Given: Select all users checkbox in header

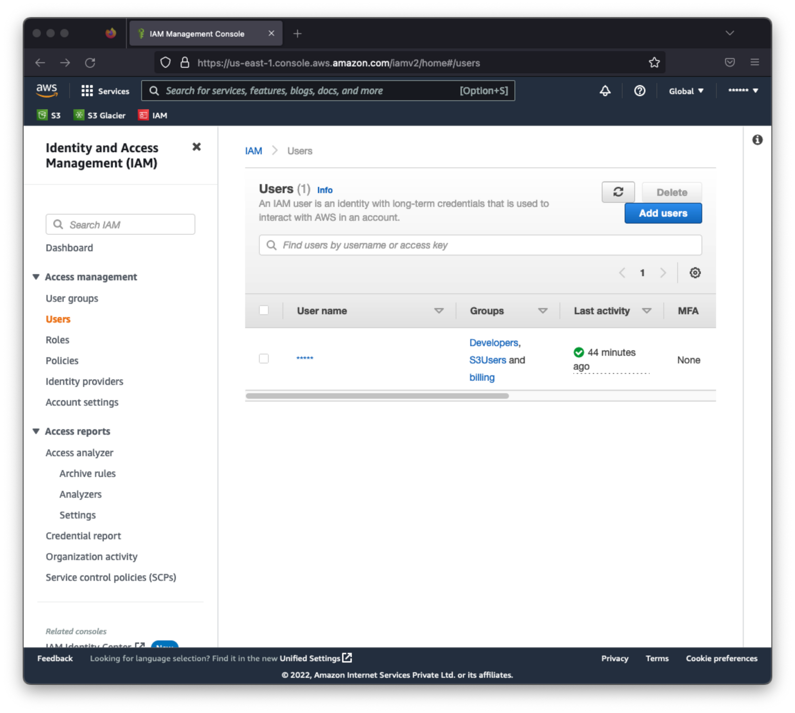Looking at the screenshot, I should [x=264, y=310].
